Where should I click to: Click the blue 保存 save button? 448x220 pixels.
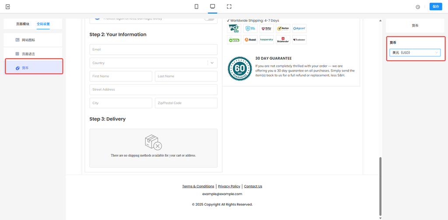coord(435,7)
